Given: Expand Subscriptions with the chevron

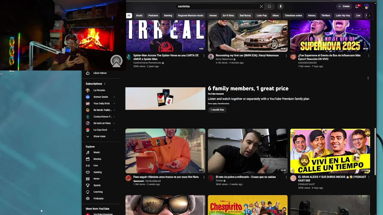Looking at the screenshot, I should [105, 84].
